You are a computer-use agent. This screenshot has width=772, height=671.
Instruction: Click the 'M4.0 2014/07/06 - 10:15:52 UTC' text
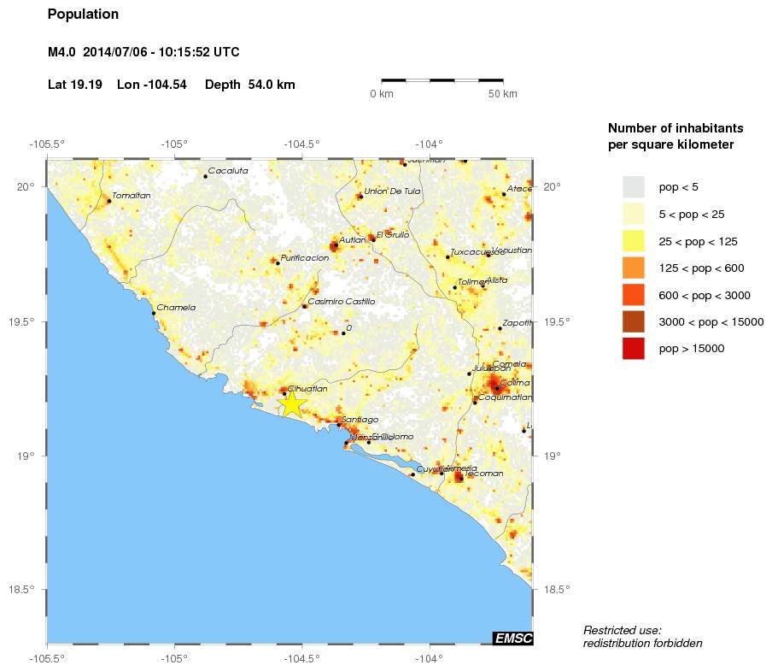coord(143,52)
